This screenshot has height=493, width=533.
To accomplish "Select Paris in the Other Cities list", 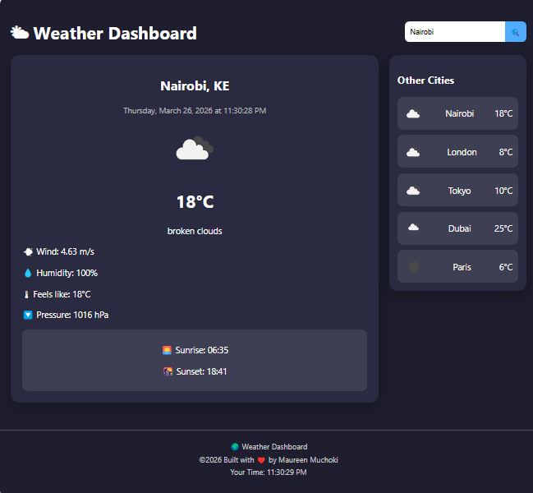I will click(457, 266).
